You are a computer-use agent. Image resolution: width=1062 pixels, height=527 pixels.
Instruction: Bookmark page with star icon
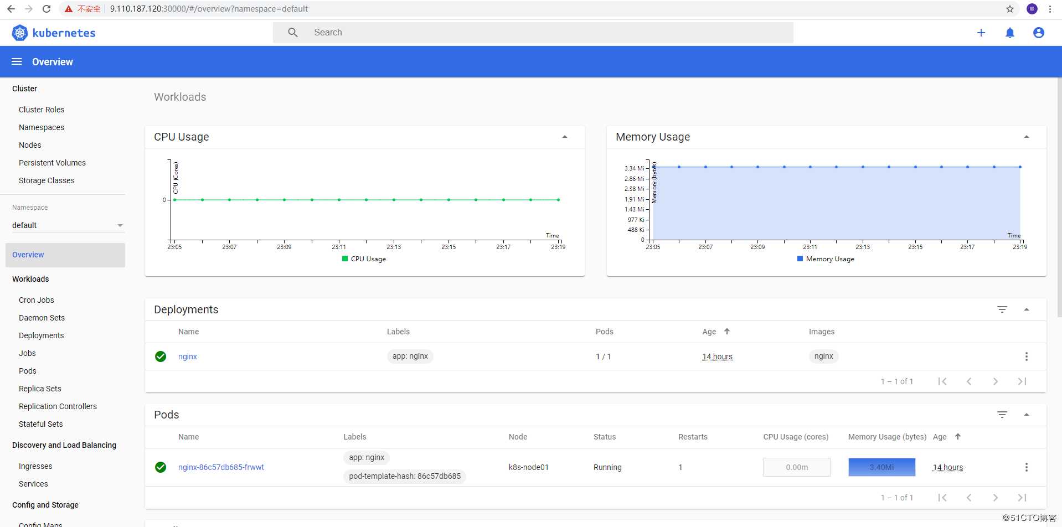pyautogui.click(x=1009, y=9)
